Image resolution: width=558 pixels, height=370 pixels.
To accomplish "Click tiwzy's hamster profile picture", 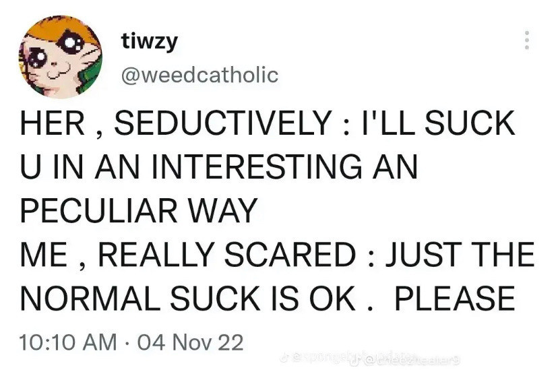I will point(61,57).
